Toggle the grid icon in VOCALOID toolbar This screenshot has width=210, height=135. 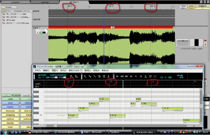point(104,76)
